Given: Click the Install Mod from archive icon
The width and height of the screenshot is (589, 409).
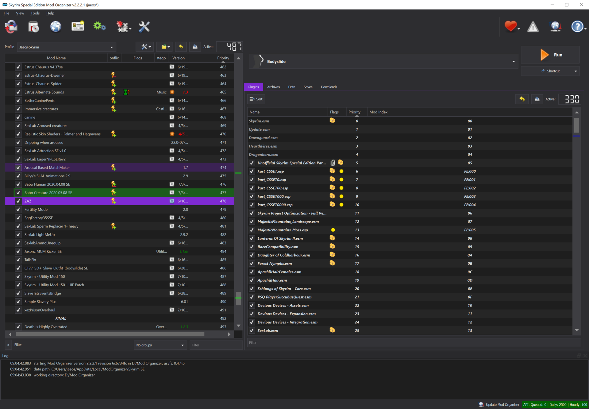Looking at the screenshot, I should click(x=33, y=27).
